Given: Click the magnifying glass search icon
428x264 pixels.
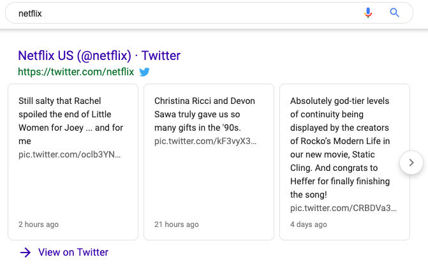Looking at the screenshot, I should (x=394, y=13).
